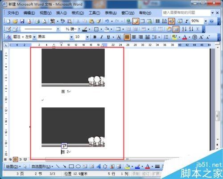Expand the highlight color dropdown arrow
This screenshot has width=223, height=179.
click(x=179, y=37)
